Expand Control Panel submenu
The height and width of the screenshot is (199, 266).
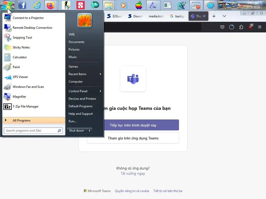pyautogui.click(x=85, y=91)
